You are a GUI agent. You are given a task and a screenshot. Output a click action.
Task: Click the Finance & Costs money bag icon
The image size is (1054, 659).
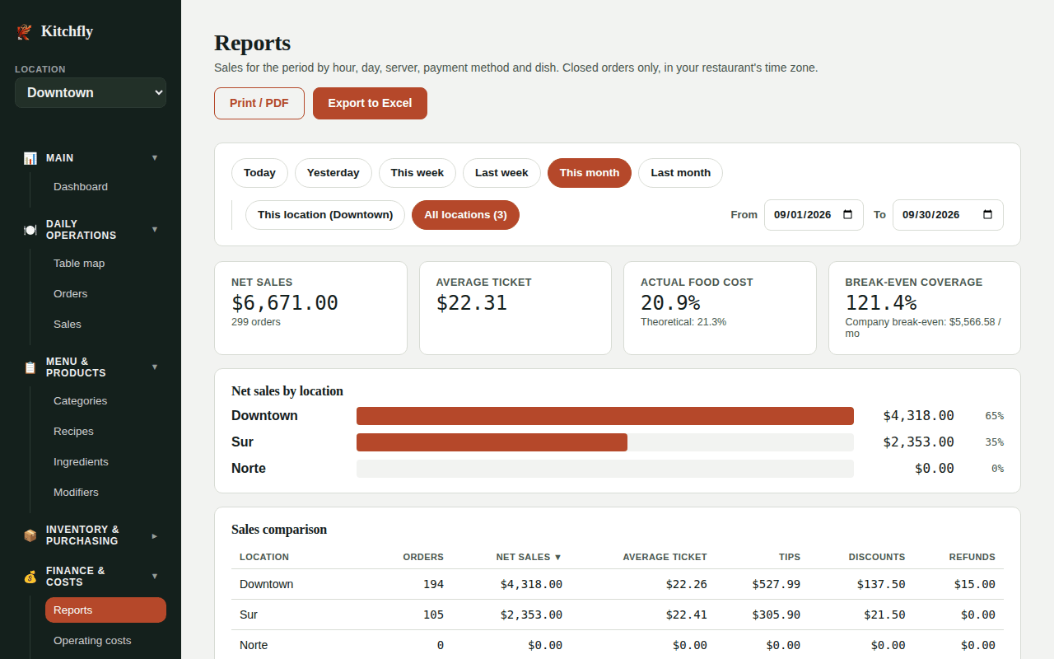pos(30,577)
